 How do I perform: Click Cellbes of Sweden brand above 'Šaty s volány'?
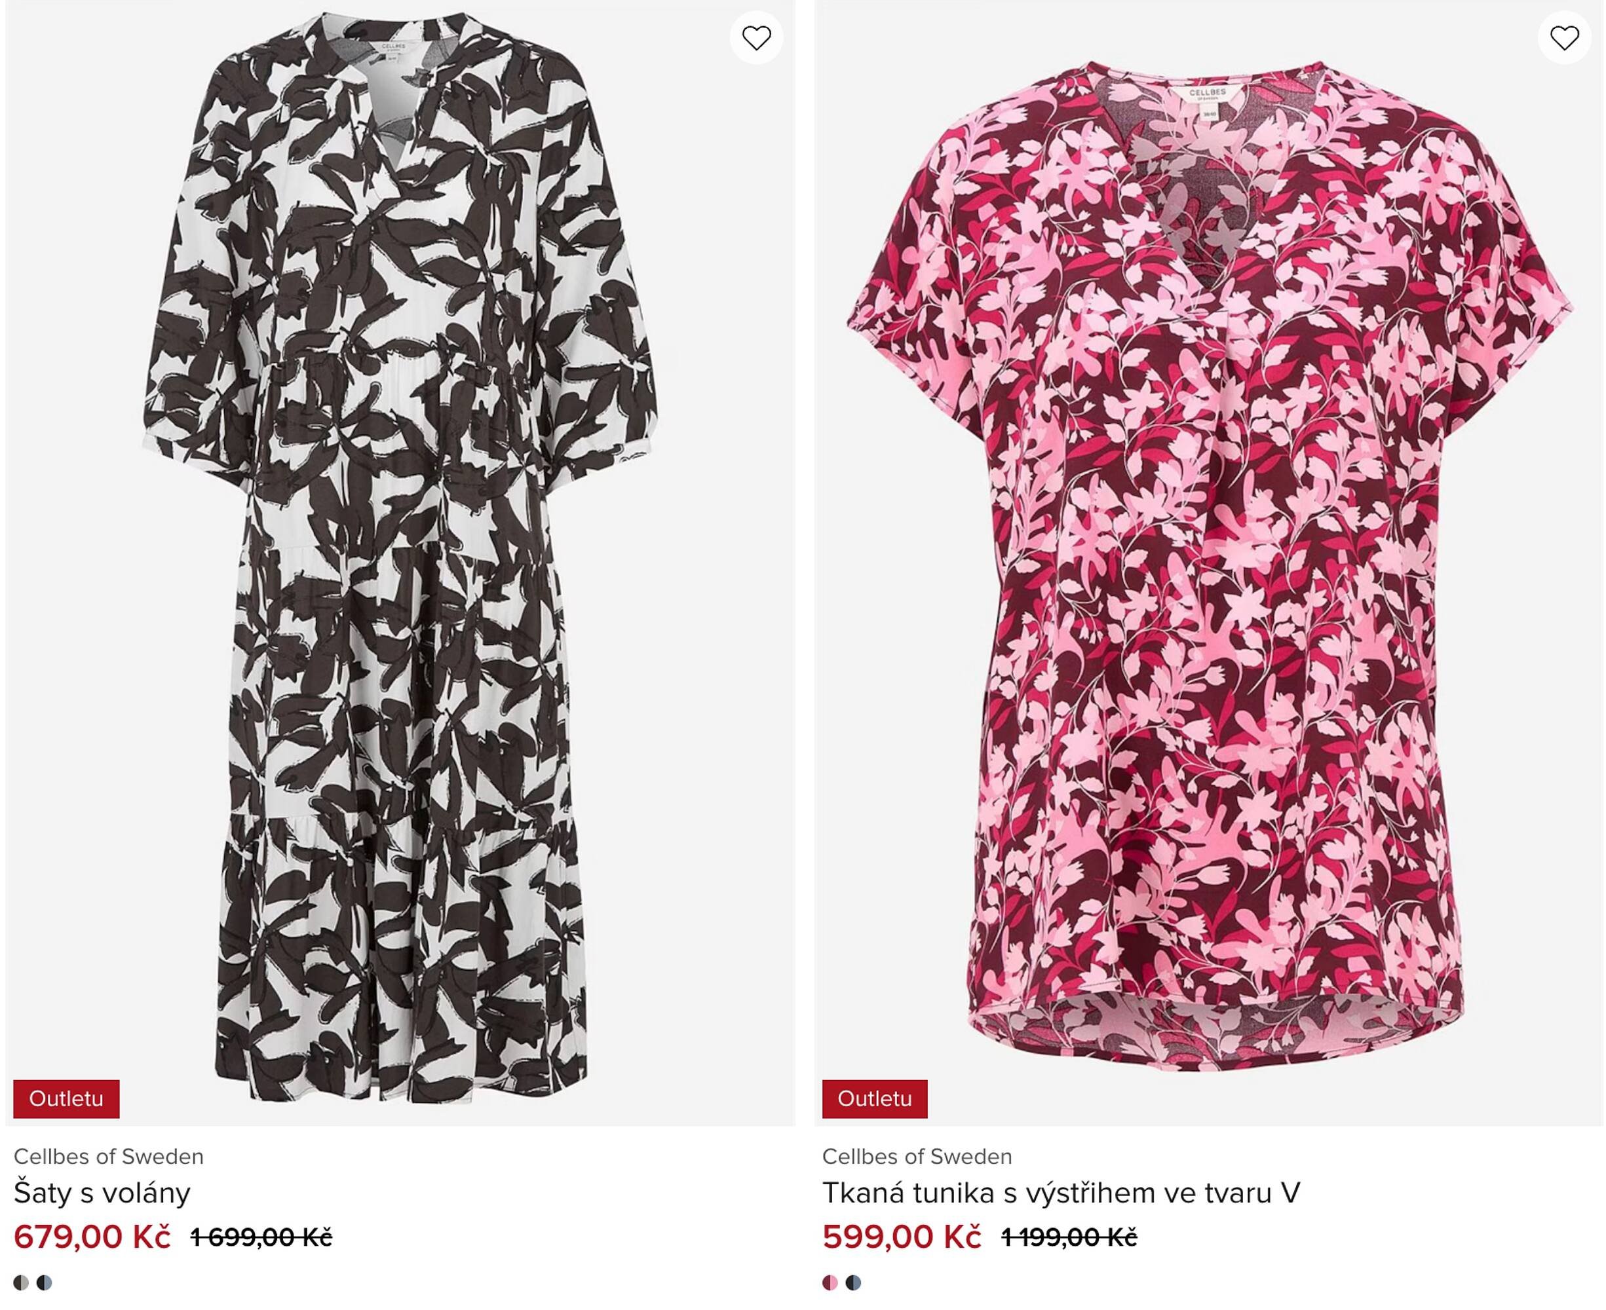109,1157
